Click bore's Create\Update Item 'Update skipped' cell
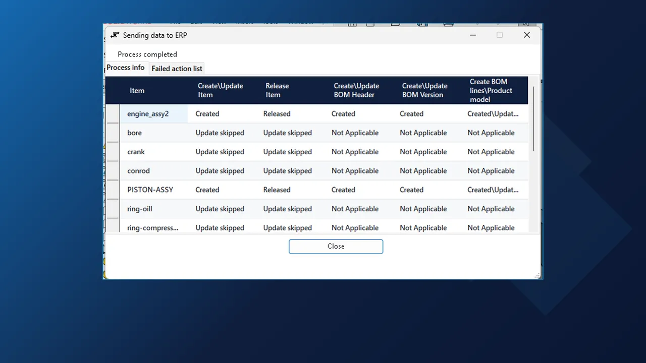Image resolution: width=646 pixels, height=363 pixels. click(x=222, y=133)
